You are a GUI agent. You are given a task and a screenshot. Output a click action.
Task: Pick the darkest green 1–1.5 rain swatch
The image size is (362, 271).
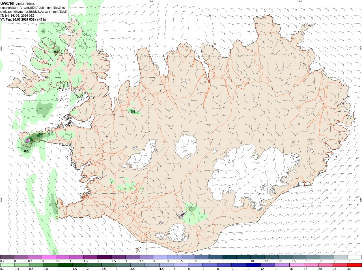click(x=65, y=265)
